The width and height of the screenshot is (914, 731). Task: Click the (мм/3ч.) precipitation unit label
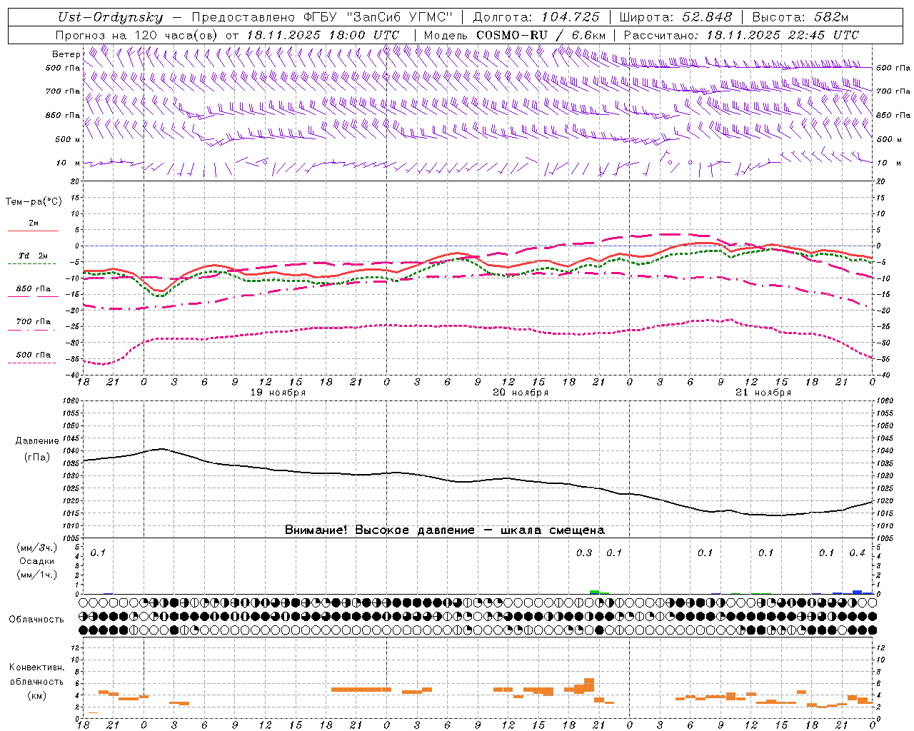pos(37,548)
